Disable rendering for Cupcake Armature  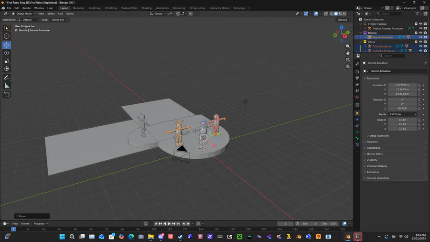click(425, 51)
